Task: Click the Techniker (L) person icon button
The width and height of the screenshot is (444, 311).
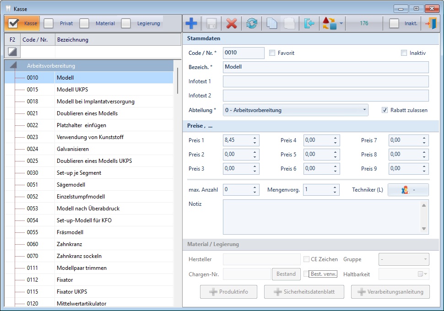Action: point(408,190)
